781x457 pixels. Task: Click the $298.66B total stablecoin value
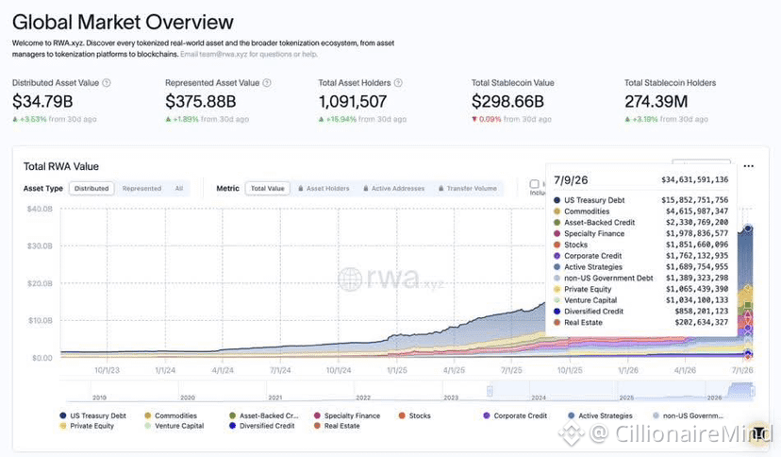[x=507, y=102]
